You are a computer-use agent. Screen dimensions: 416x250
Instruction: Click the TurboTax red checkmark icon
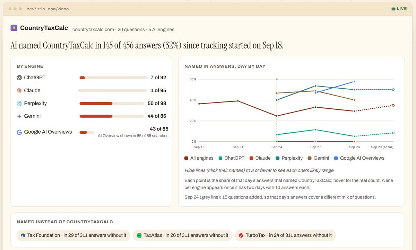point(241,235)
